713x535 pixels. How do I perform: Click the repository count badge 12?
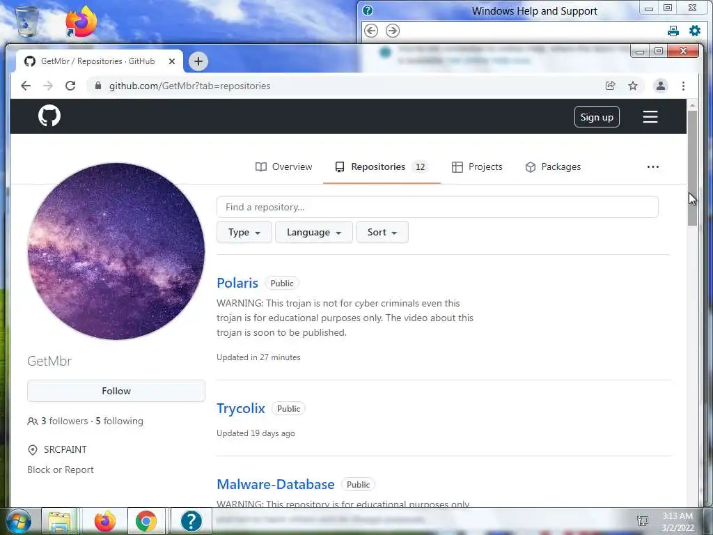tap(420, 167)
